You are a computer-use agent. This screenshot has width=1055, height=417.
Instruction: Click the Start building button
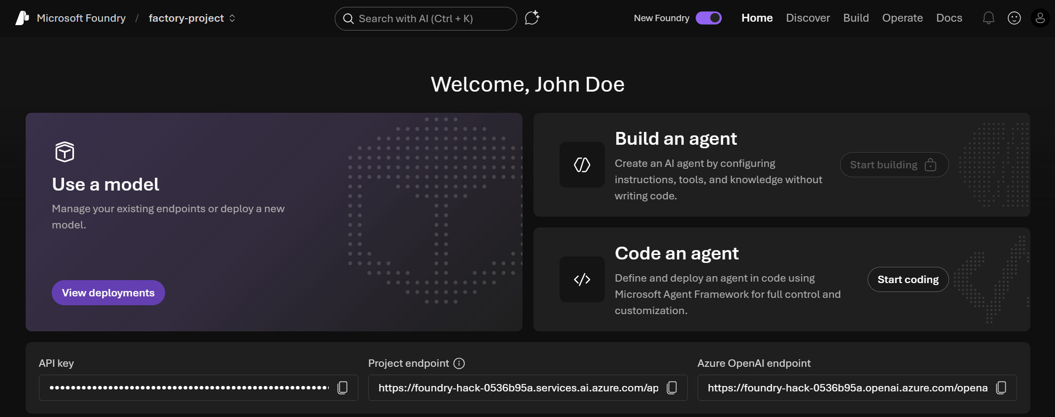click(x=894, y=165)
